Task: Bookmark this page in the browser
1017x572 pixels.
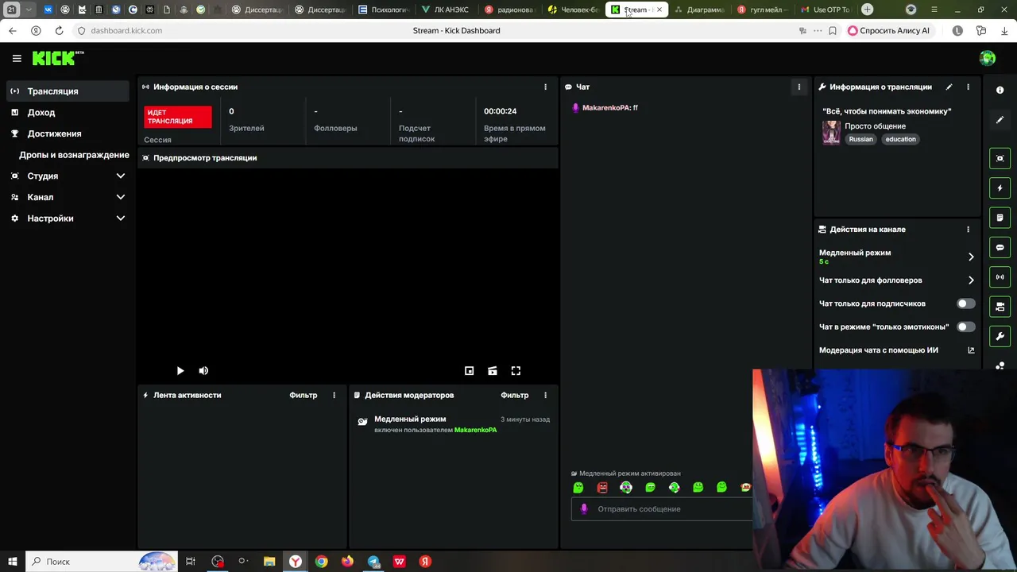Action: point(832,30)
